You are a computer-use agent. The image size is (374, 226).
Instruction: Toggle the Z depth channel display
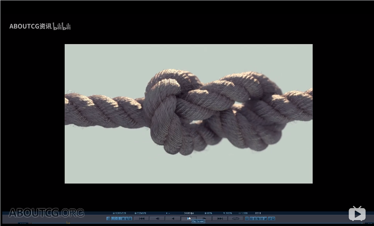(130, 218)
